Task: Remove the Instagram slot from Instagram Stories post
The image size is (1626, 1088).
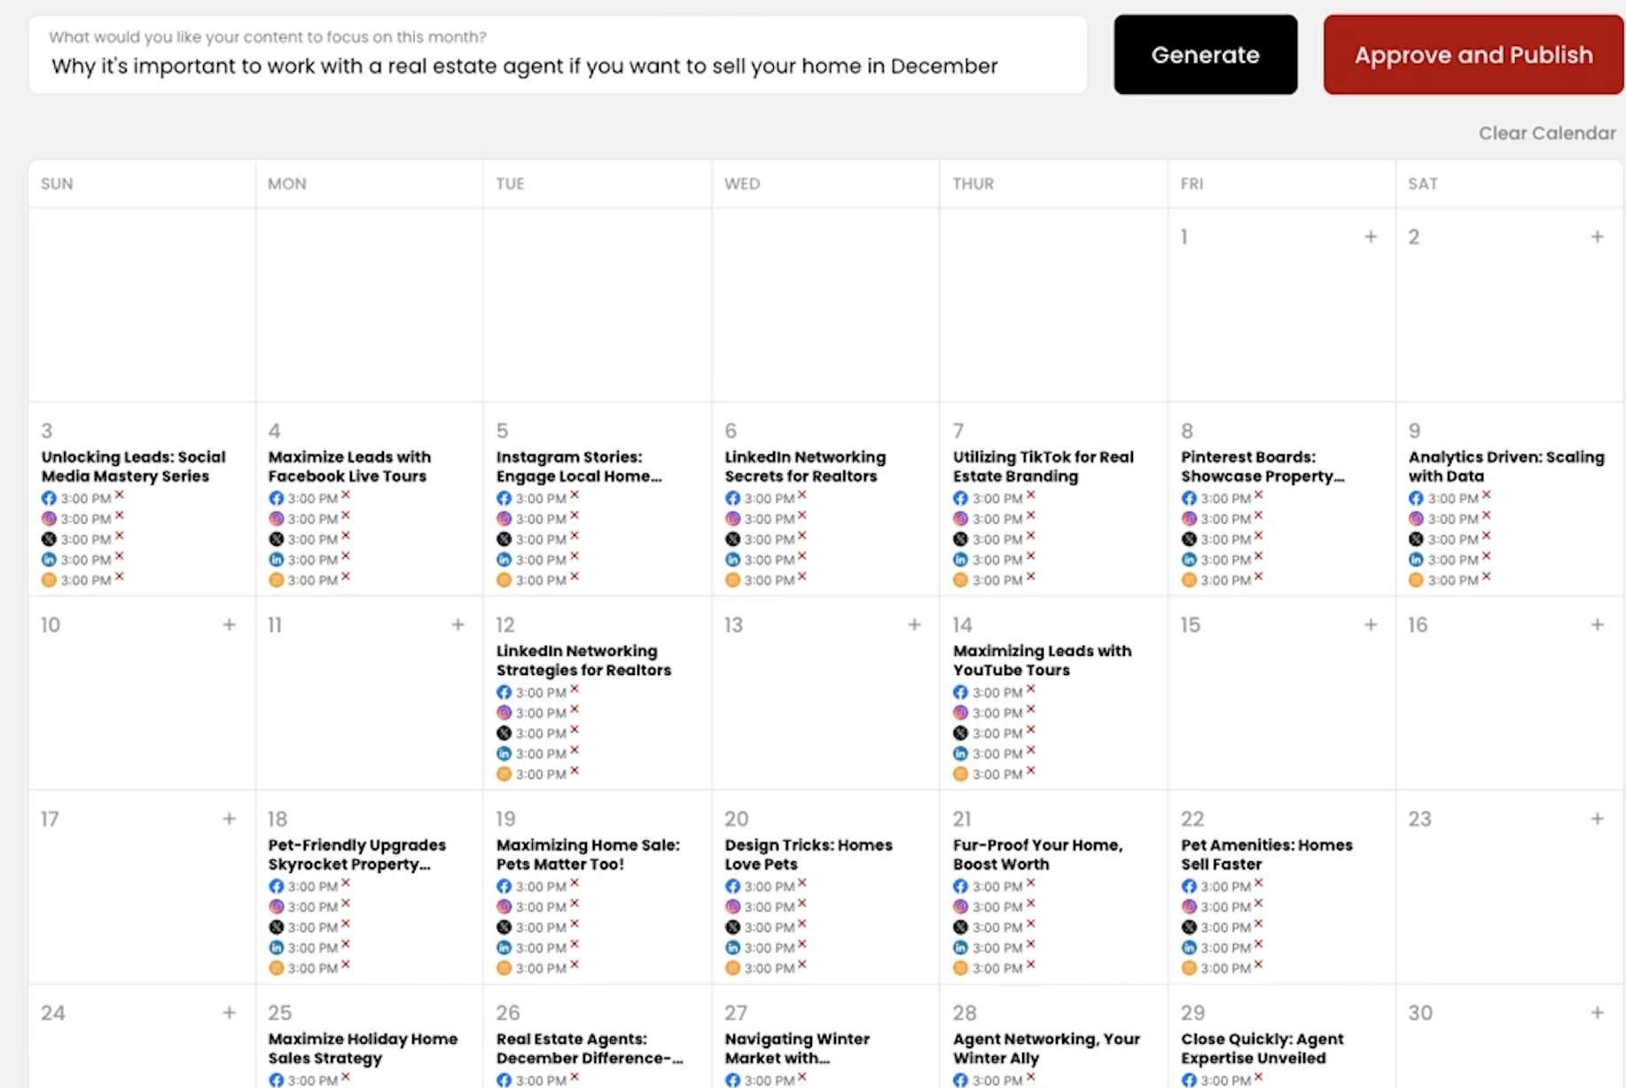Action: [x=575, y=516]
